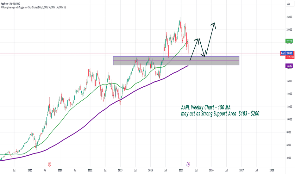Select the purple 183.82 price label
The image size is (295, 174).
(289, 66)
